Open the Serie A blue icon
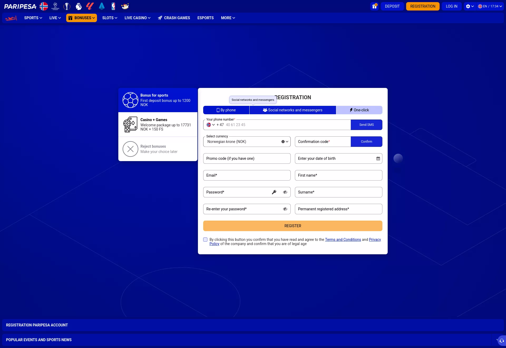Viewport: 506px width, 348px height. coord(102,6)
